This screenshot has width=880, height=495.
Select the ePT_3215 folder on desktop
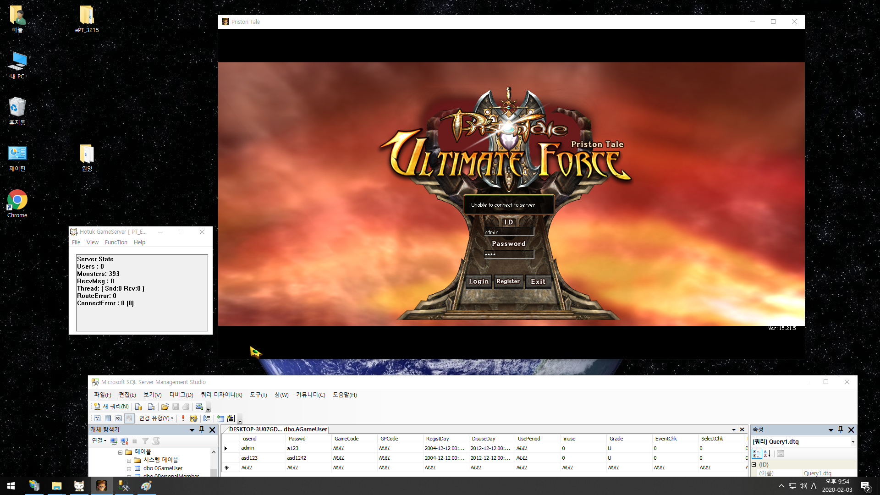(x=87, y=19)
